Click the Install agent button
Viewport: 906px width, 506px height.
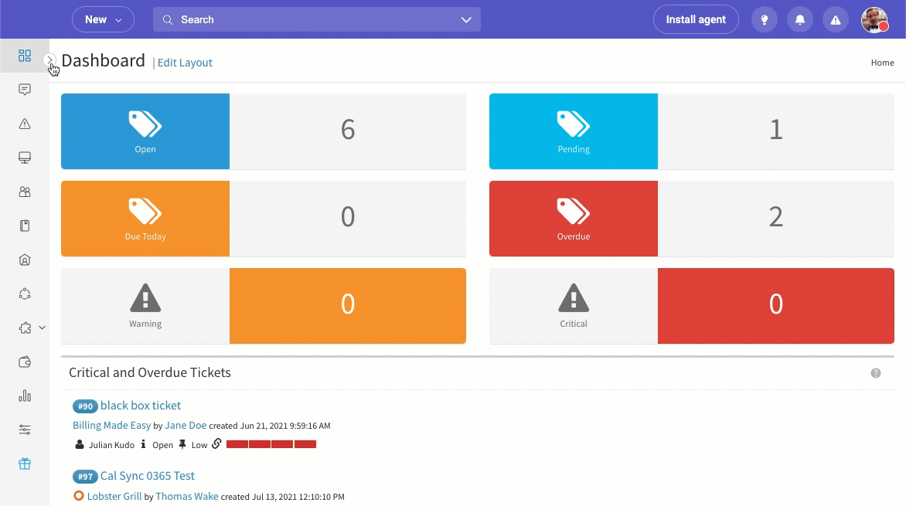pyautogui.click(x=696, y=19)
